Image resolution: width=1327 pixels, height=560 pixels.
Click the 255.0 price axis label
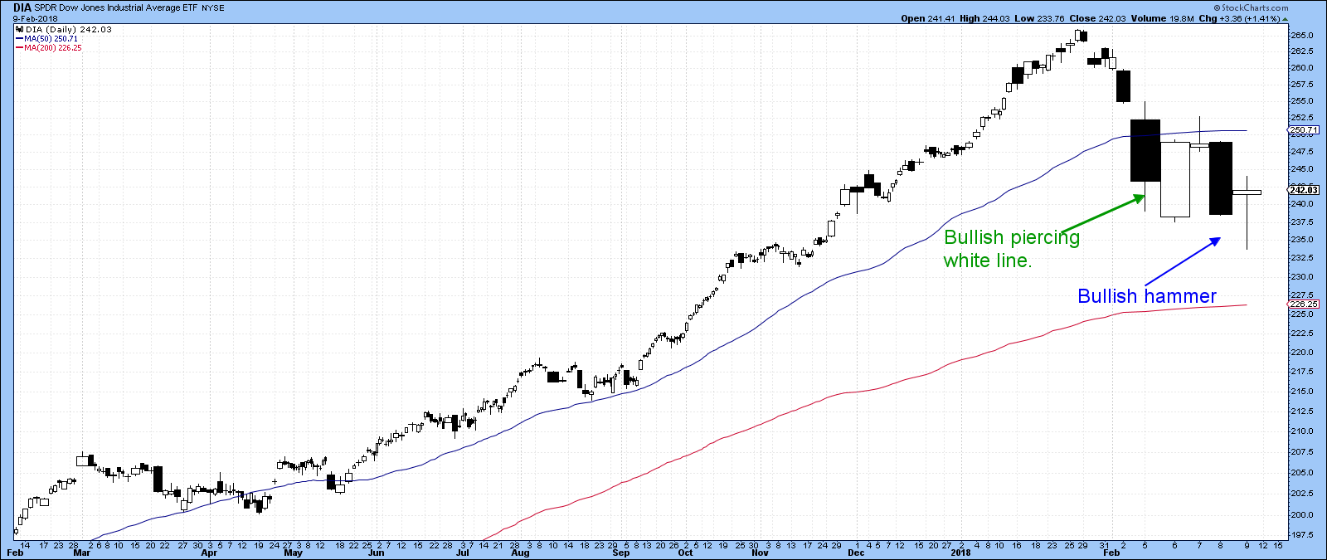1301,101
